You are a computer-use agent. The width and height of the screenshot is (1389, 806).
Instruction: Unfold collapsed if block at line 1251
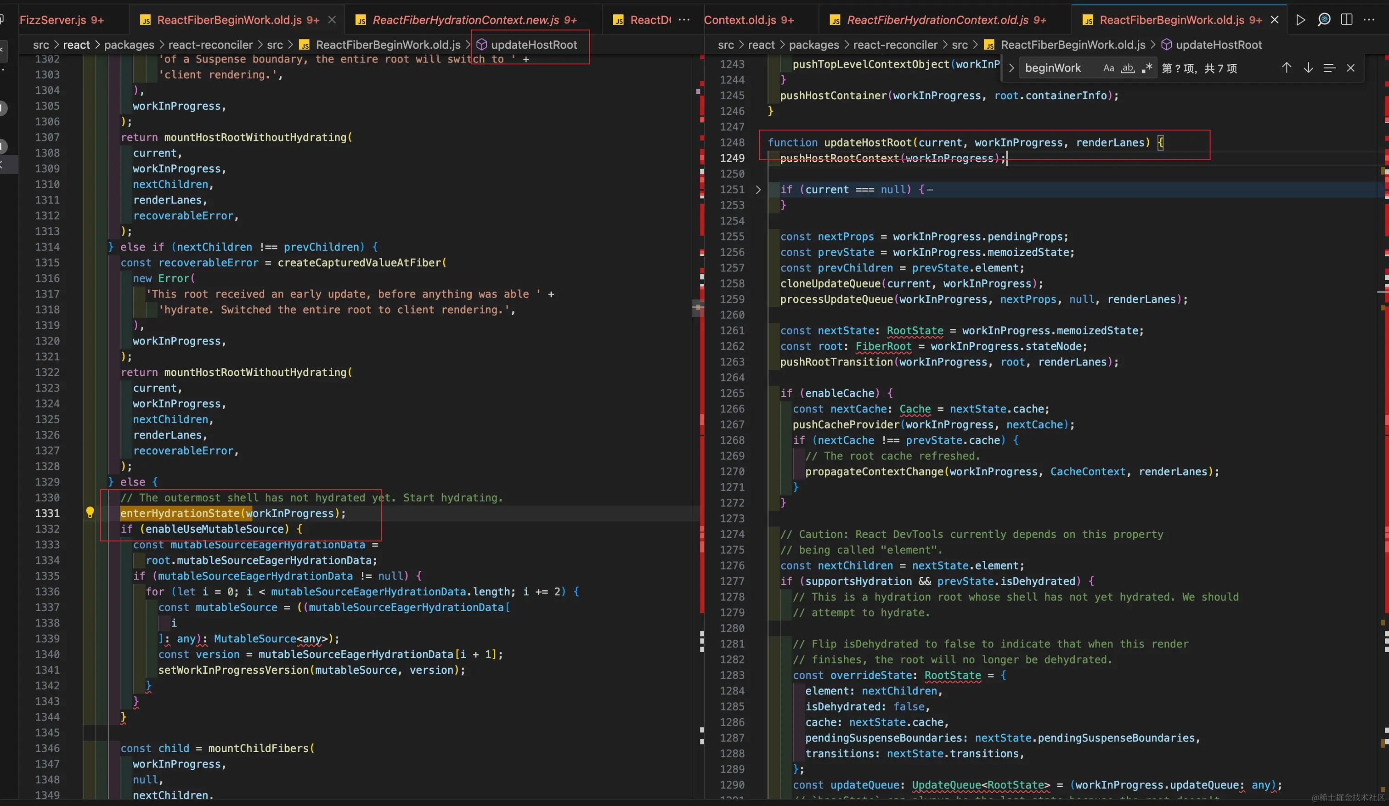(x=758, y=190)
